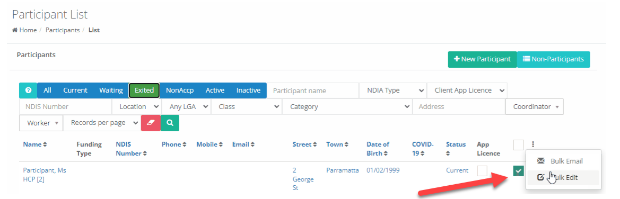The height and width of the screenshot is (199, 620).
Task: Open the Location dropdown
Action: tap(137, 106)
